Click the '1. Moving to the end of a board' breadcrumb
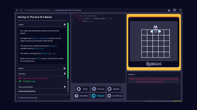 (x=67, y=10)
